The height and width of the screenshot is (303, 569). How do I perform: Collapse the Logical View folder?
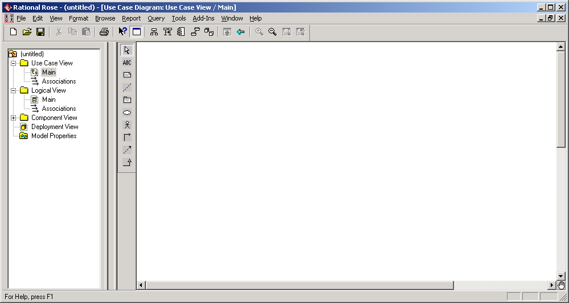click(x=14, y=90)
